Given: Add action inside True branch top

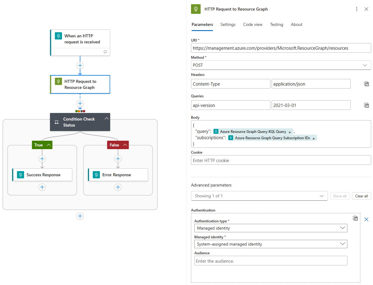Looking at the screenshot, I should tap(42, 159).
